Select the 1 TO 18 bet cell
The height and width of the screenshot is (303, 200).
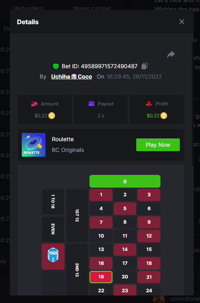point(53,201)
